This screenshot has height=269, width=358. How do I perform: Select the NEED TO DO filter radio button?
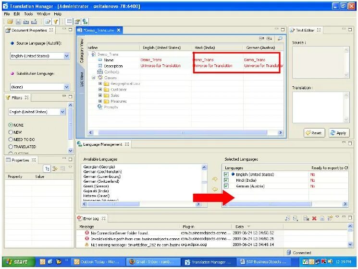11,139
